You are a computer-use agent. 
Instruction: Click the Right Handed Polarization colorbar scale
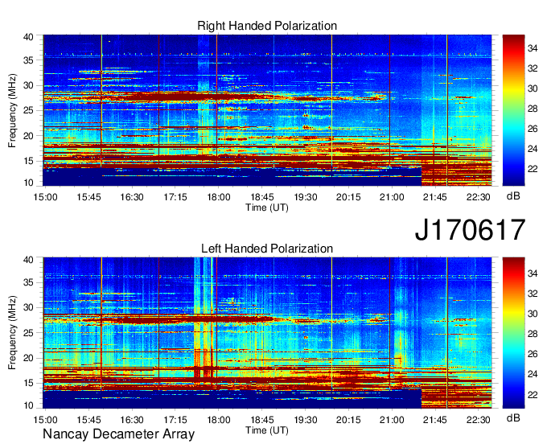pos(513,110)
